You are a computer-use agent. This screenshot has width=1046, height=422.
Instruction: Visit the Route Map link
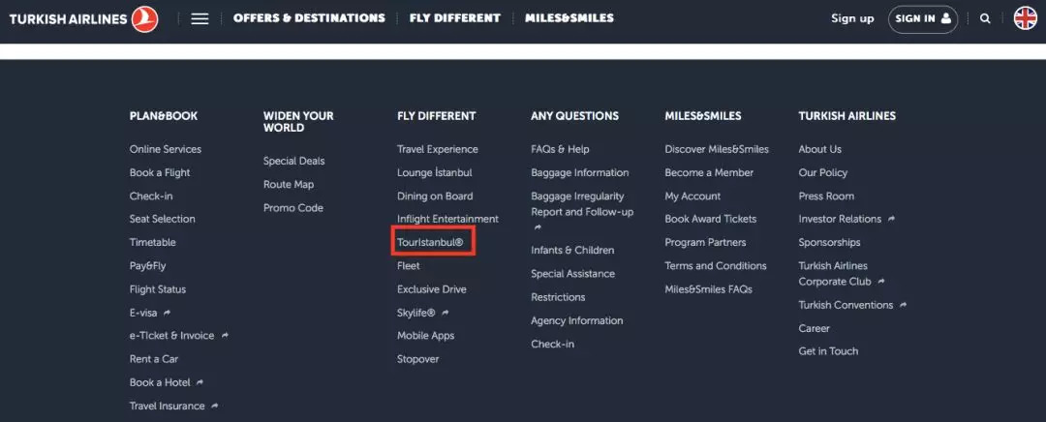click(x=289, y=184)
